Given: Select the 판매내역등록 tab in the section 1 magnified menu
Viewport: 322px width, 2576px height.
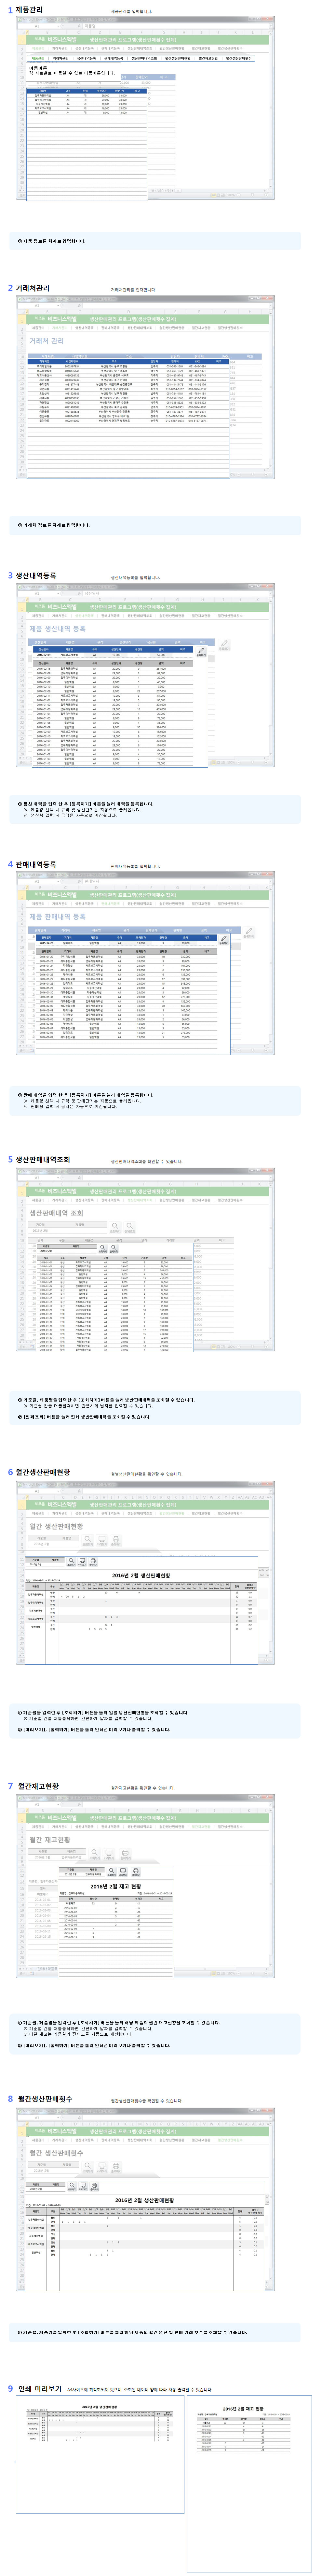Looking at the screenshot, I should 114,58.
